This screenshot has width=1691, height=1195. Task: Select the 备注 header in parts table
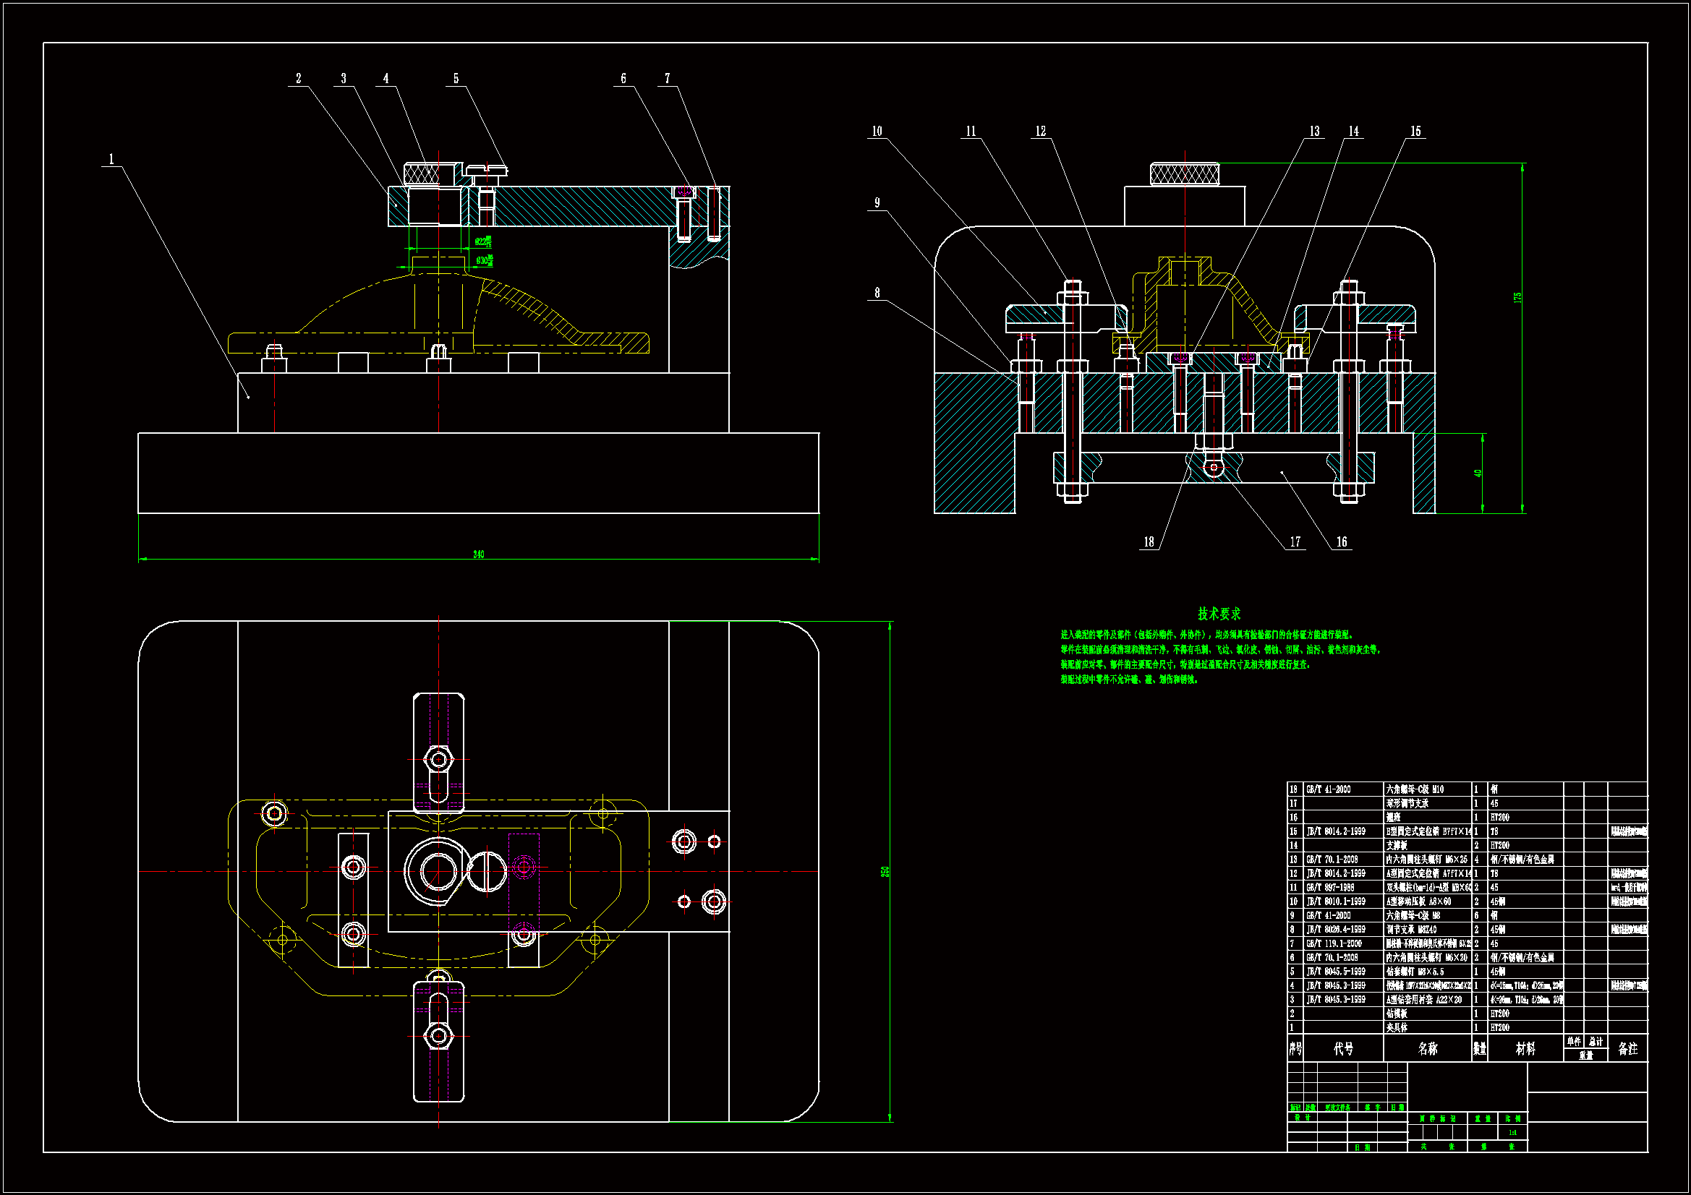coord(1627,1048)
